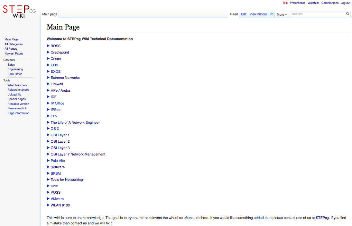Open the OSI Layer 1 link
Image resolution: width=352 pixels, height=226 pixels.
[x=60, y=135]
